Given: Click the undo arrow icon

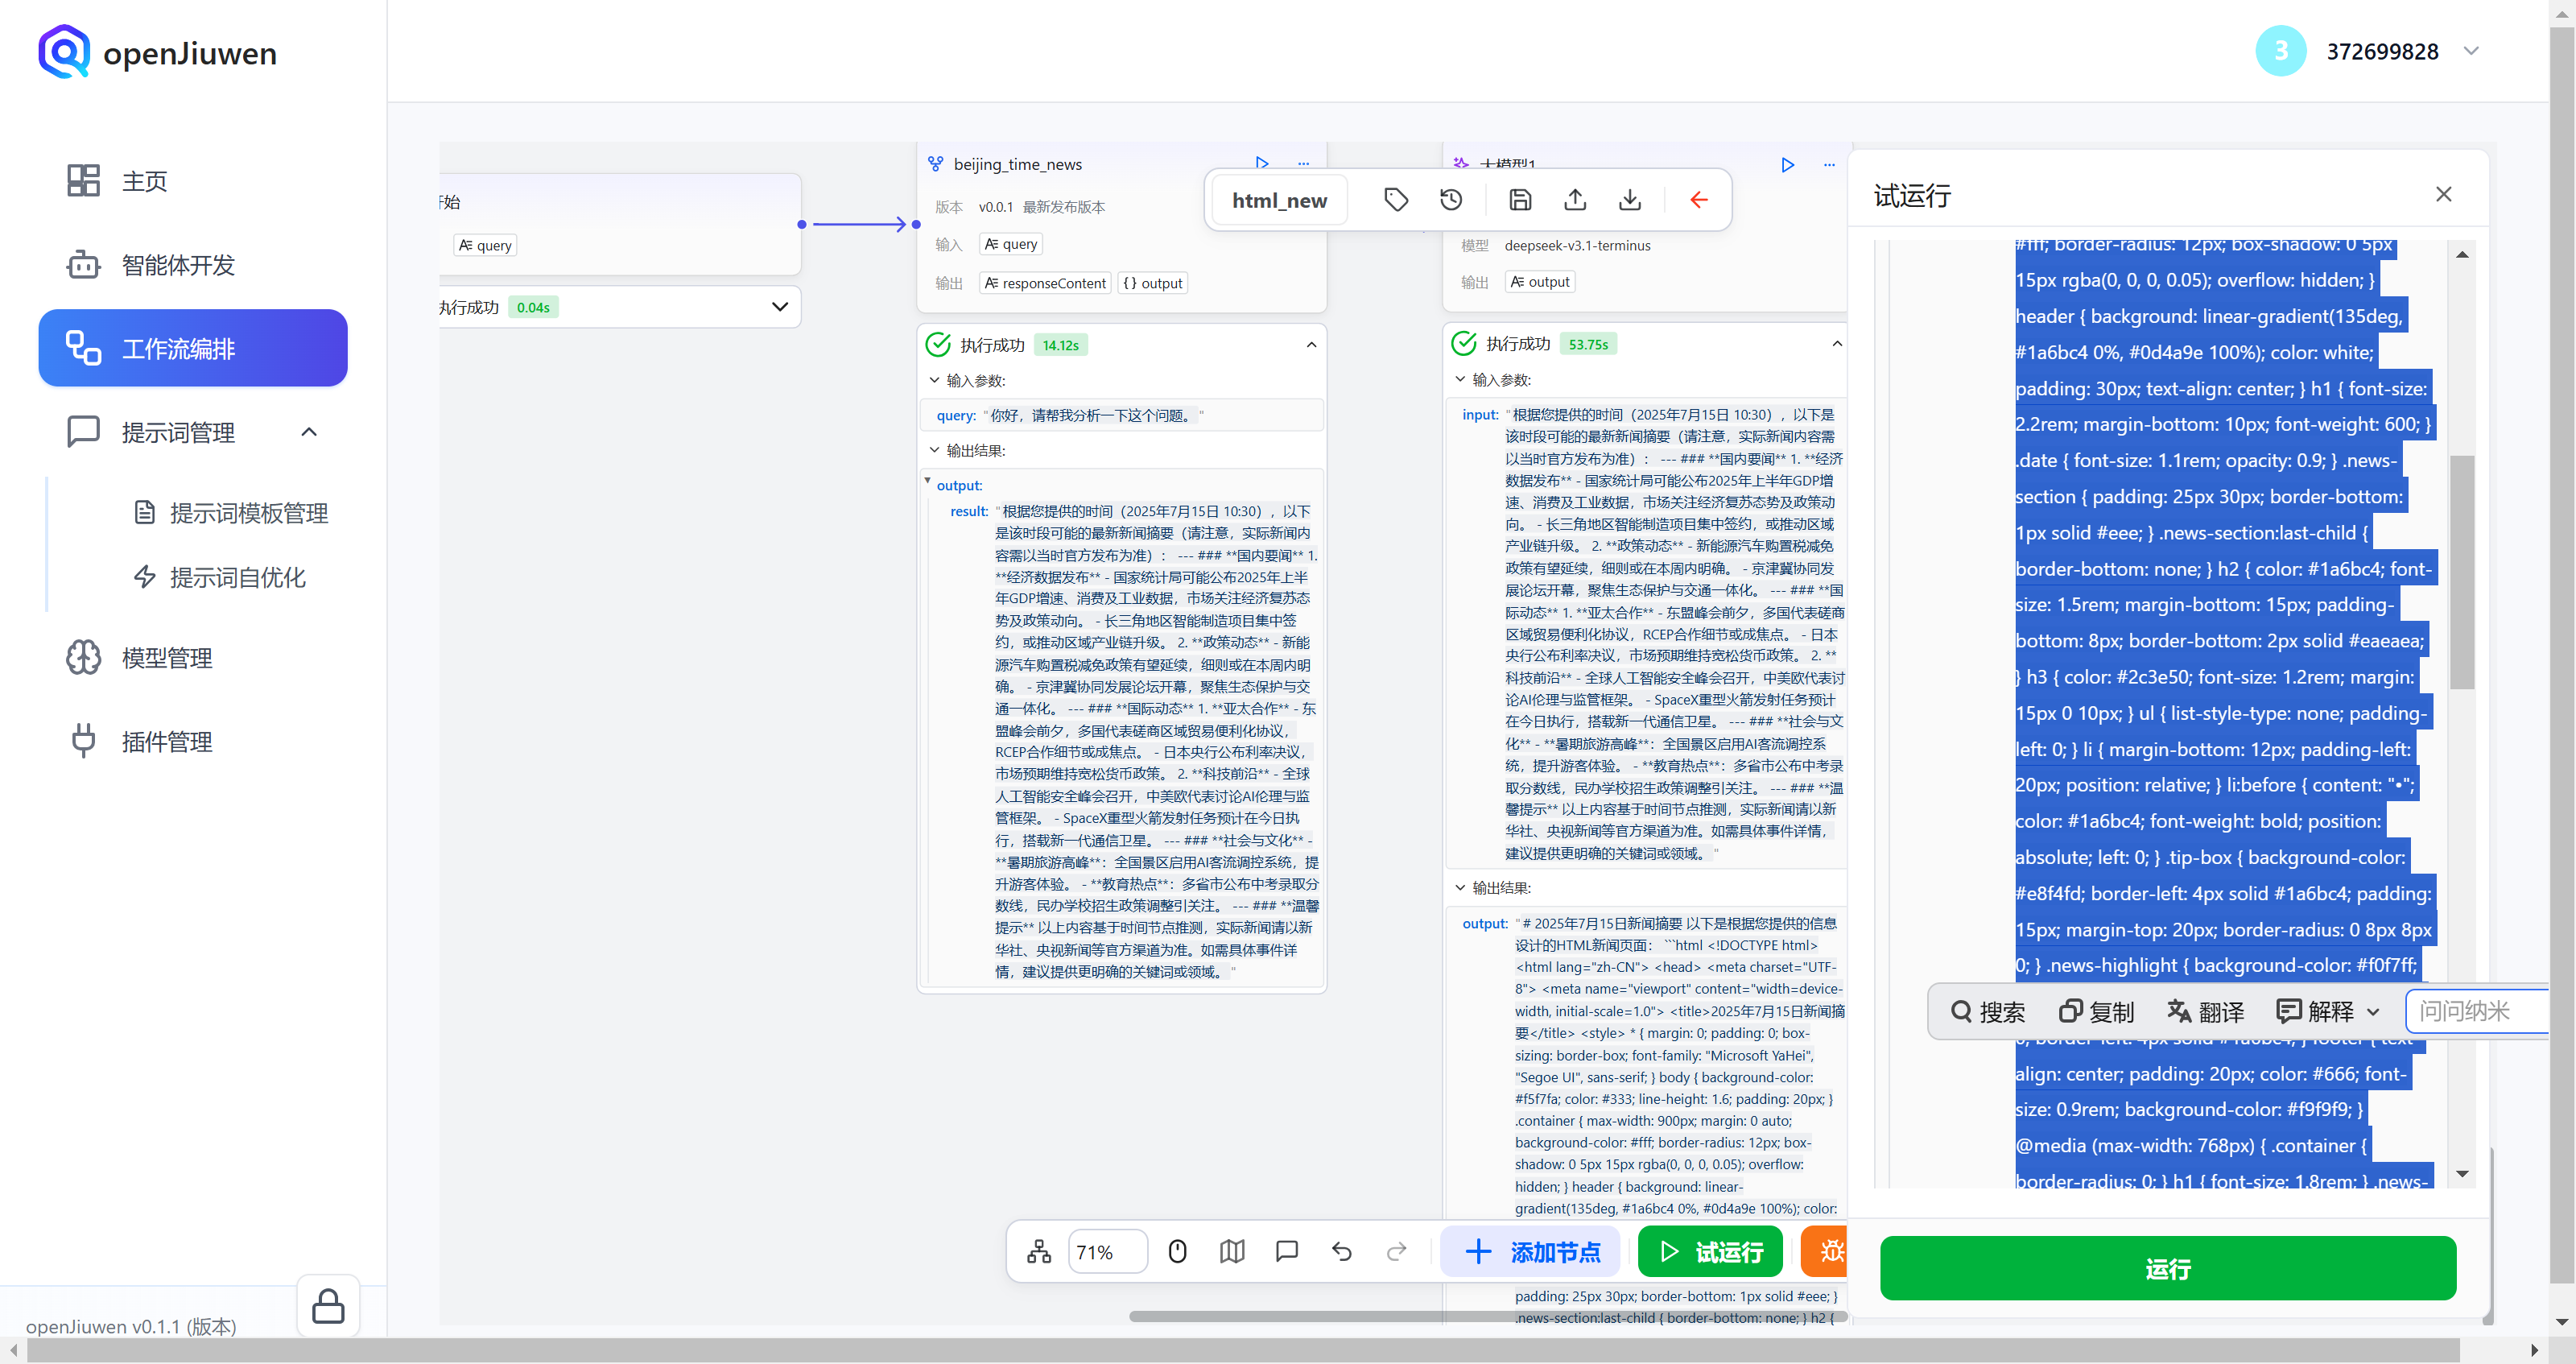Looking at the screenshot, I should click(x=1342, y=1251).
